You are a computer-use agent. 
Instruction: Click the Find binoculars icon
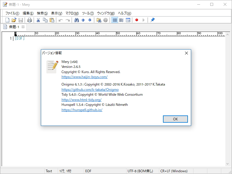coord(77,20)
